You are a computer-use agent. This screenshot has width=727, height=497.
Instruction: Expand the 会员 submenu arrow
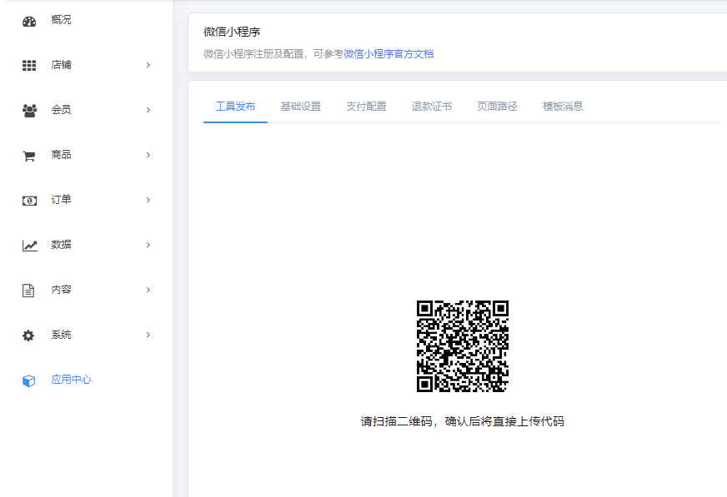[148, 110]
